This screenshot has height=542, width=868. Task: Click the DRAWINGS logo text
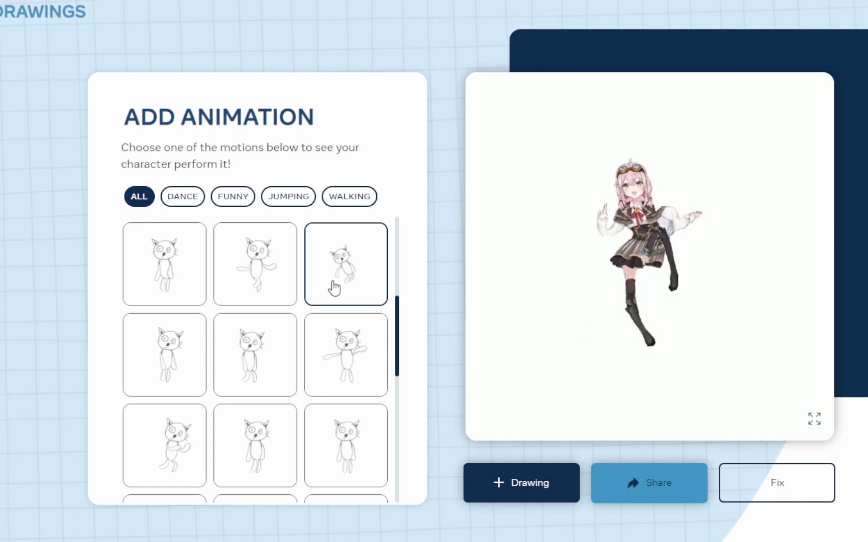[43, 11]
